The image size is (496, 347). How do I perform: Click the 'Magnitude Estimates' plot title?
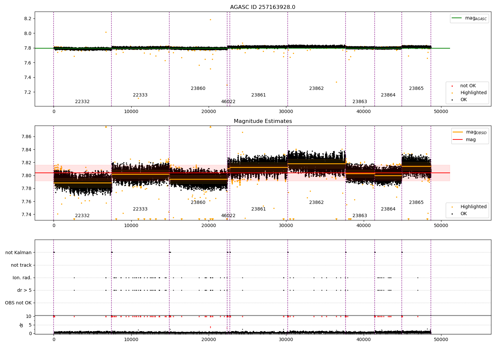point(263,121)
